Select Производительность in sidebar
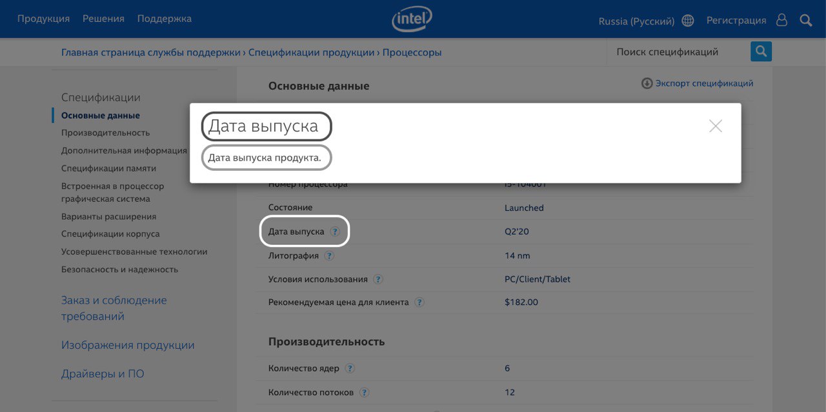Screen dimensions: 826x412 click(105, 133)
